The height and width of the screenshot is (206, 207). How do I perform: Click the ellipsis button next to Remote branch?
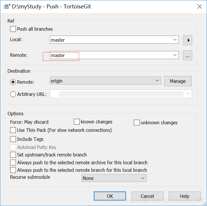(x=188, y=55)
